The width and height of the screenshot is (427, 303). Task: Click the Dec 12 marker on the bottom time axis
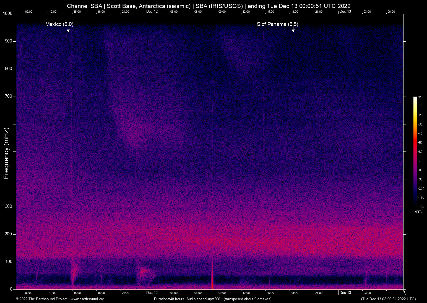click(152, 293)
